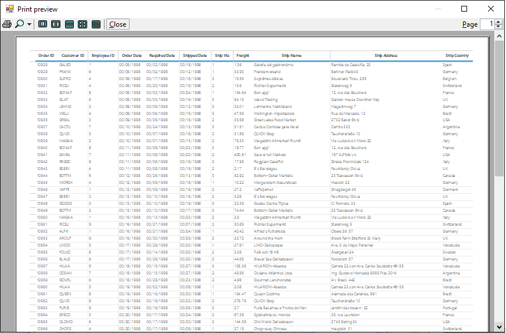Close window using title bar X
This screenshot has width=506, height=333.
(x=490, y=9)
